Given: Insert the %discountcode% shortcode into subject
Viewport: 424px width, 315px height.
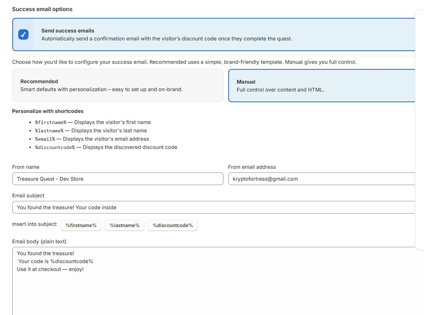Looking at the screenshot, I should point(173,225).
